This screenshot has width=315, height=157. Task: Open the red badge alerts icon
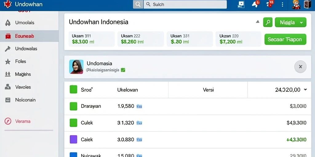click(x=270, y=4)
